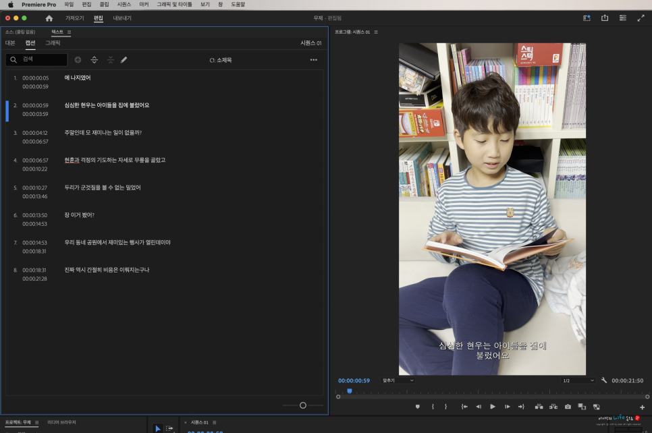652x433 pixels.
Task: Switch to the 내보내기 workspace
Action: [122, 18]
